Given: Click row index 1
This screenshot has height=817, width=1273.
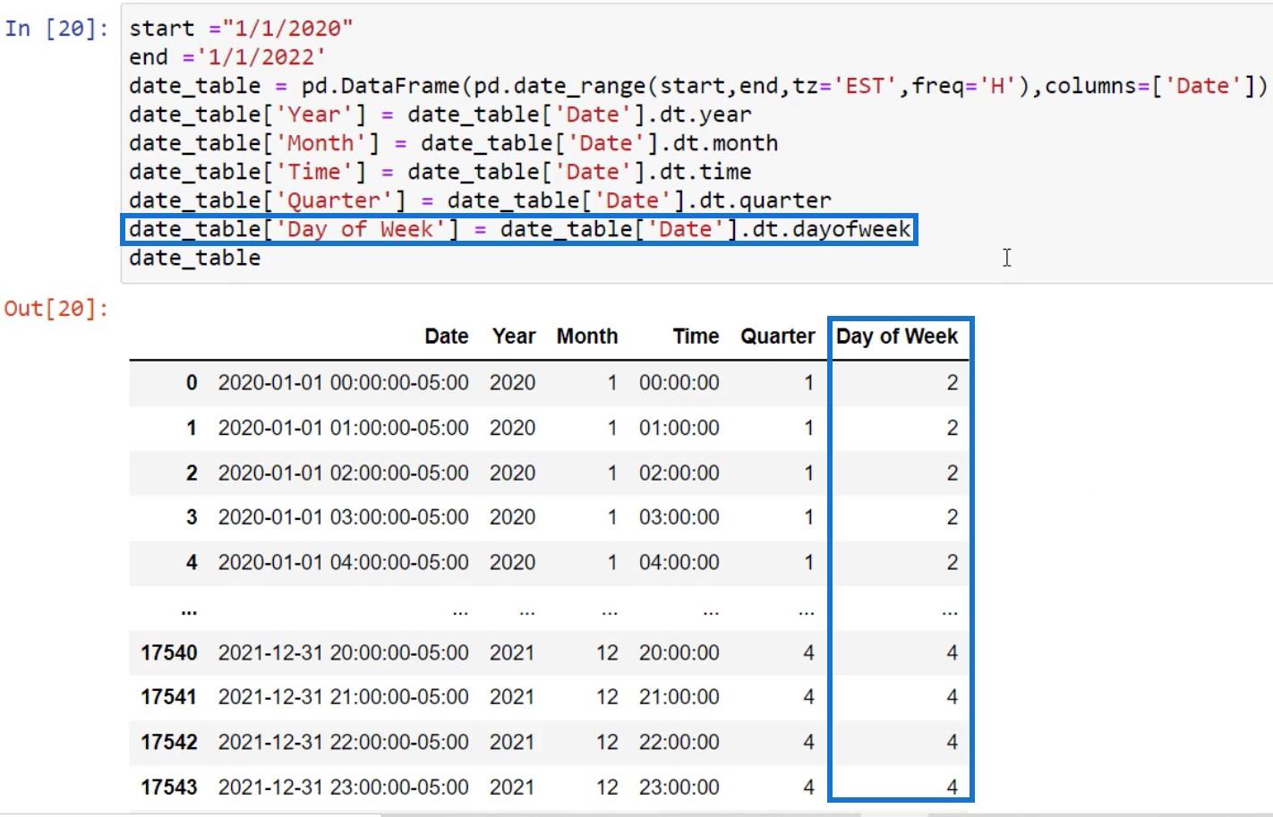Looking at the screenshot, I should (x=192, y=428).
